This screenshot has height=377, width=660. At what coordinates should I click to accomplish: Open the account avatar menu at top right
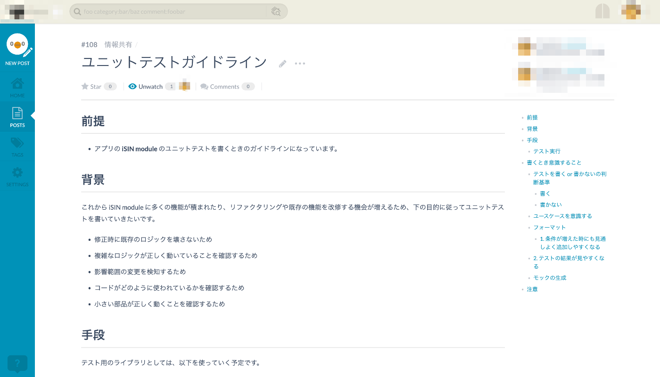pos(631,10)
